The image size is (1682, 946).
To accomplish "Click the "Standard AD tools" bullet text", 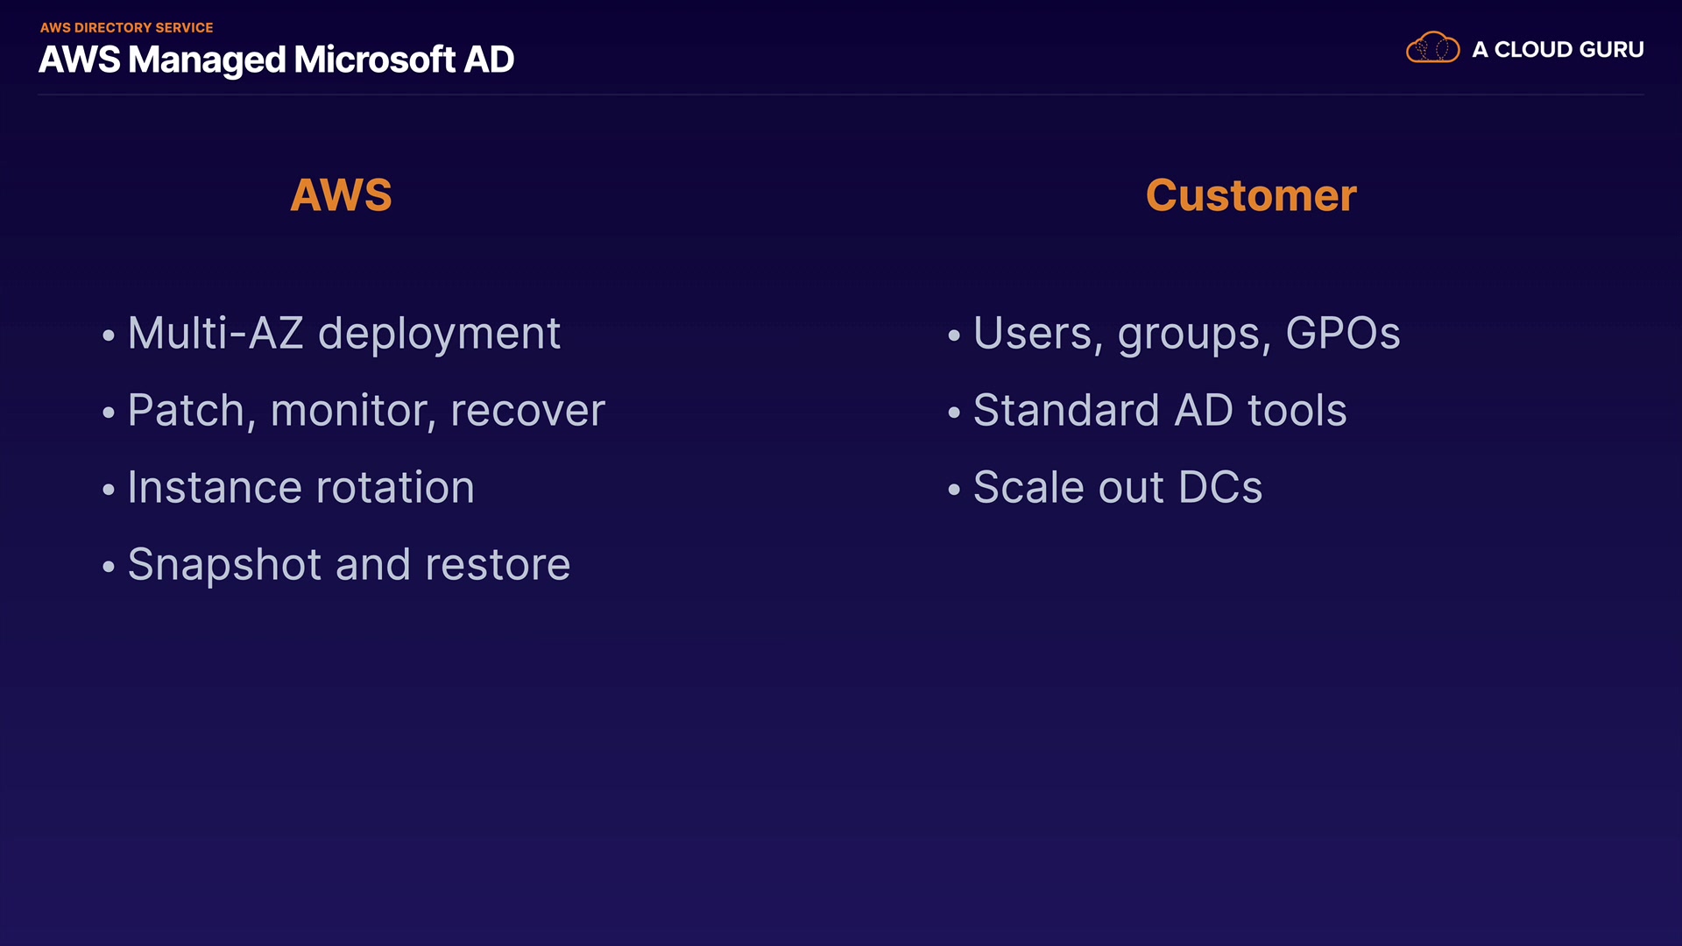I will tap(1160, 411).
